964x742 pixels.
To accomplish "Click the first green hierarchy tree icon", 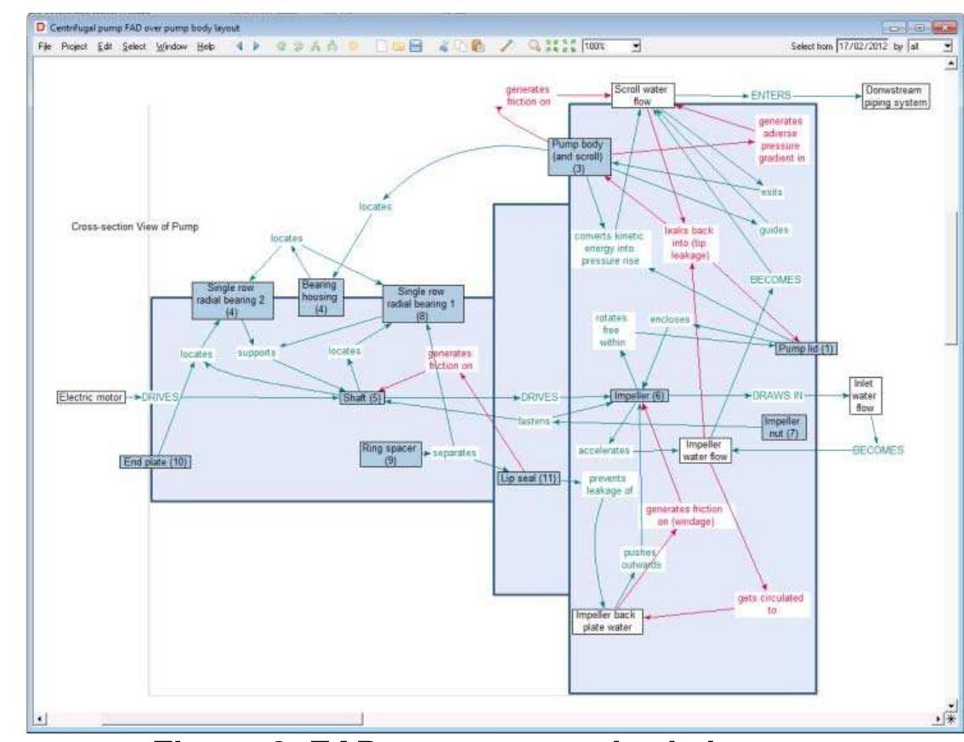I will click(x=315, y=46).
